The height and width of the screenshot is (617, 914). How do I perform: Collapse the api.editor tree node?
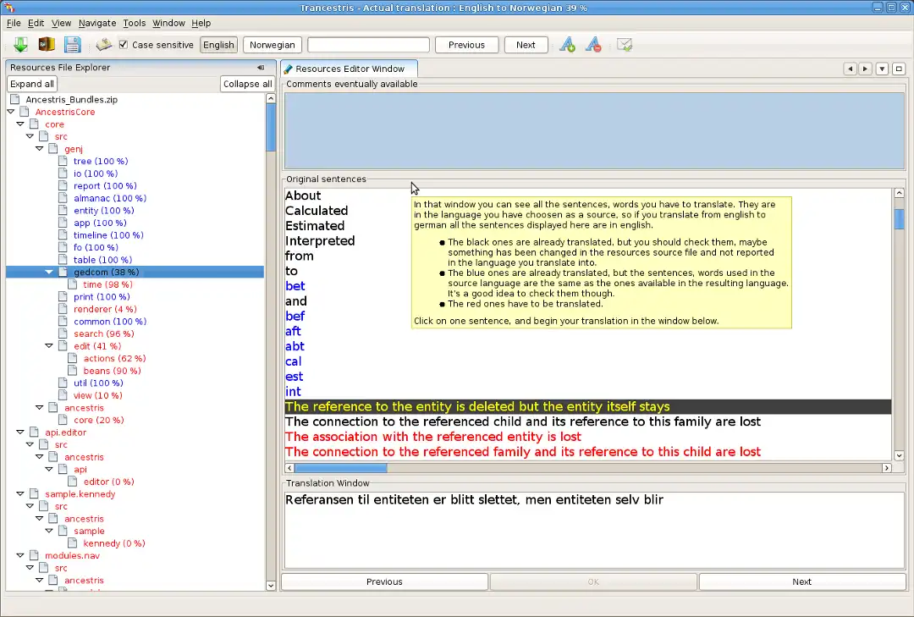20,432
